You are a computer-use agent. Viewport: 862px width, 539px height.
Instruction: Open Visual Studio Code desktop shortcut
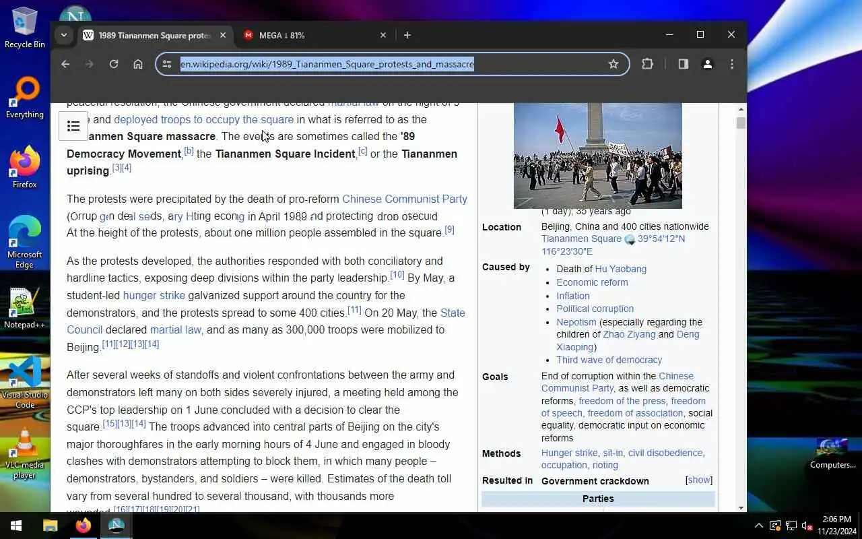(25, 382)
